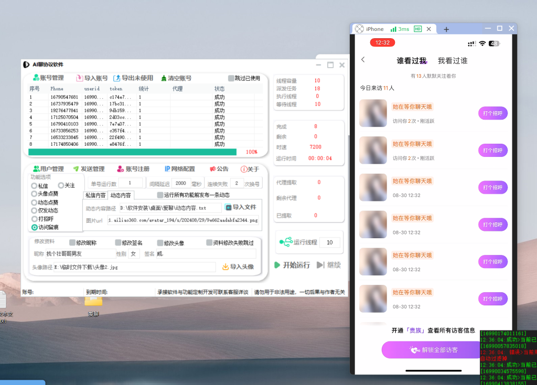Viewport: 537px width, 385px height.
Task: Open the 账号管理 account management panel
Action: [50, 78]
